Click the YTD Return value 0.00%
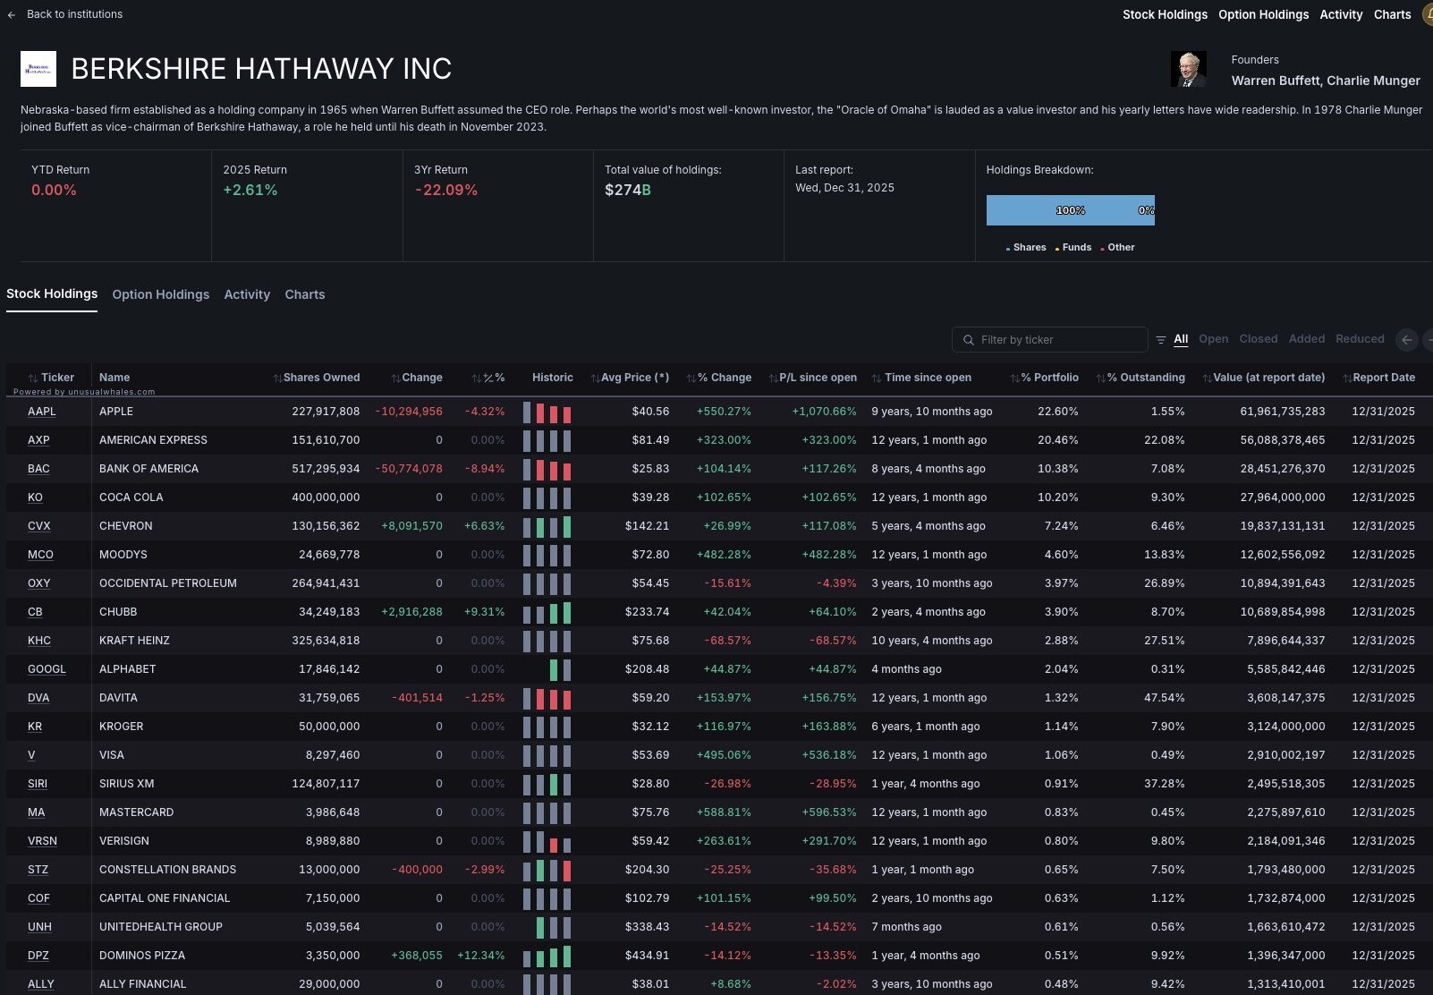 54,190
